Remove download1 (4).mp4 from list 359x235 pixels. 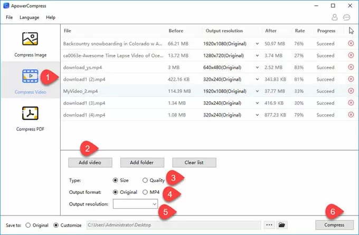click(351, 114)
